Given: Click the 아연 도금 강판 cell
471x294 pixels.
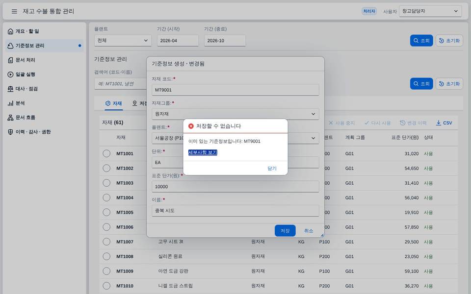Looking at the screenshot, I should 173,271.
